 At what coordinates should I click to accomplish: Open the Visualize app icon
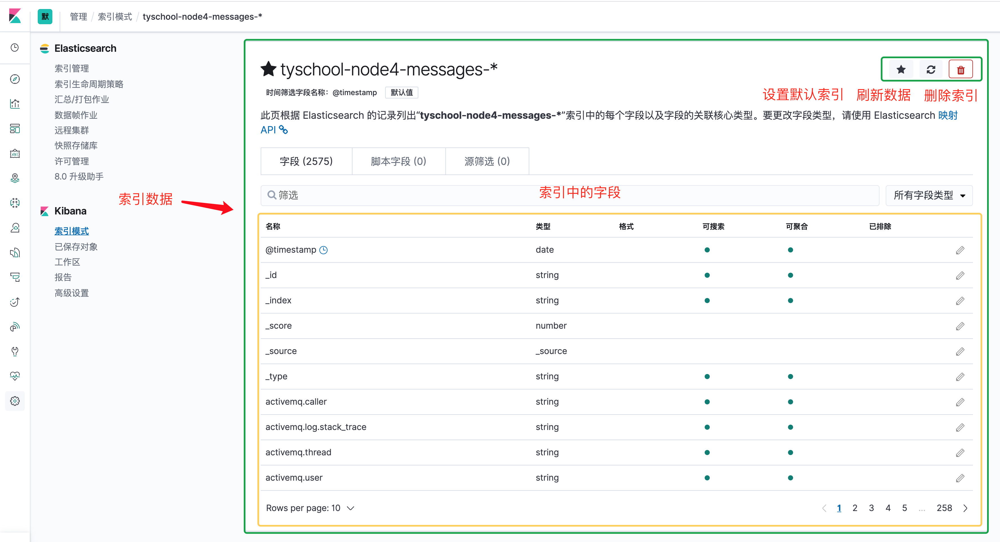[15, 103]
